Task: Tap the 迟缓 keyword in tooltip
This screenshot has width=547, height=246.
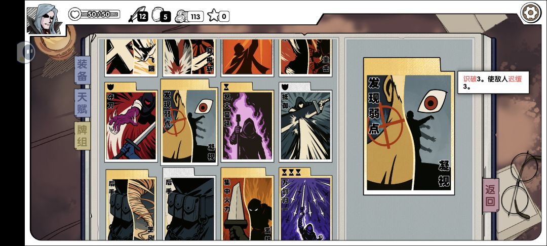Action: tap(515, 79)
